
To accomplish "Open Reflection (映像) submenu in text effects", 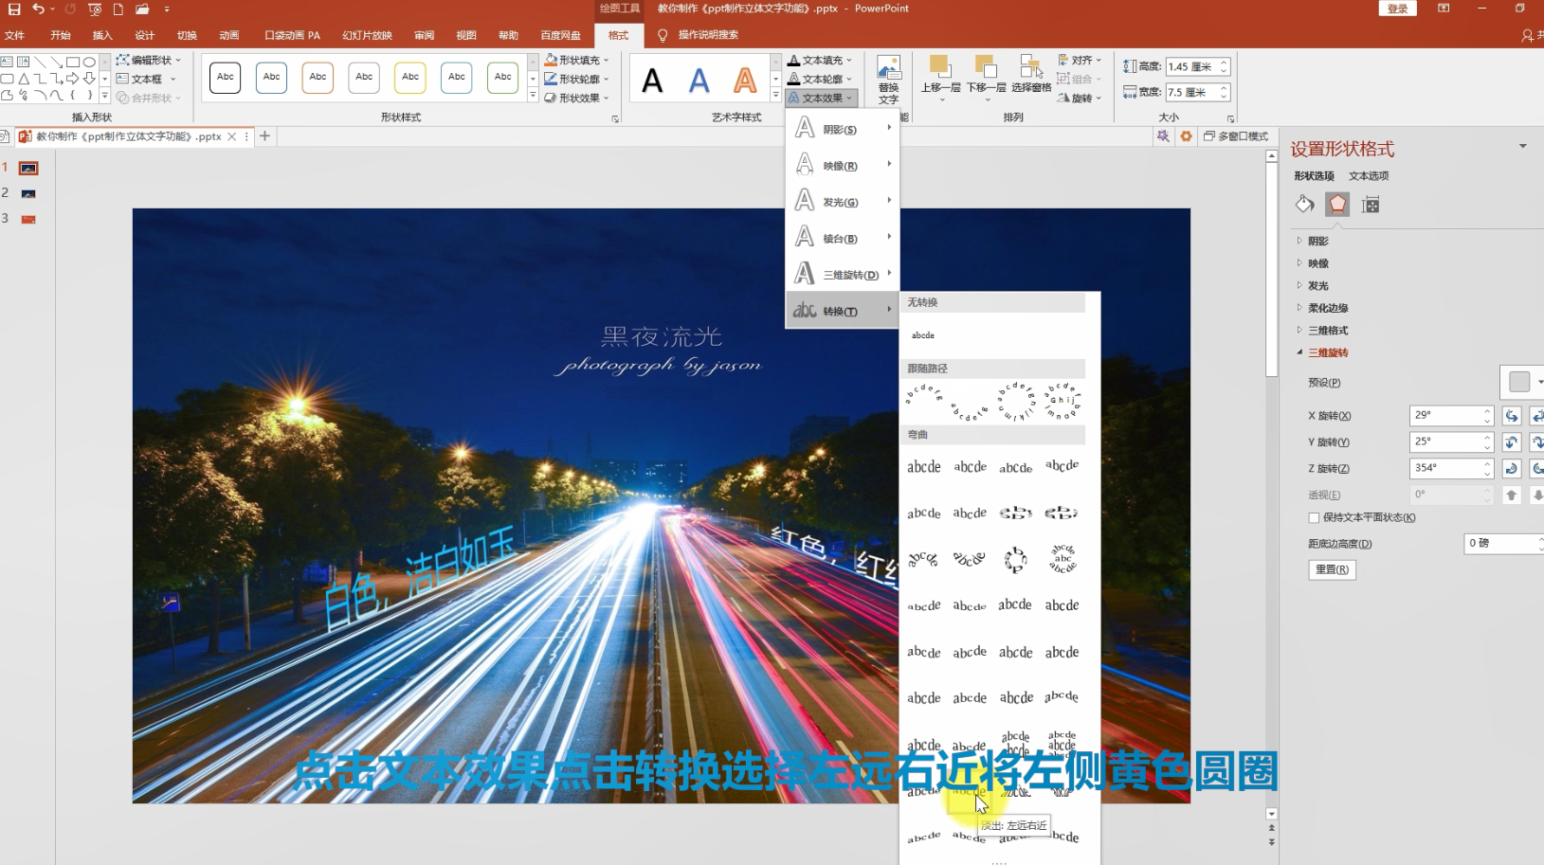I will [x=843, y=165].
